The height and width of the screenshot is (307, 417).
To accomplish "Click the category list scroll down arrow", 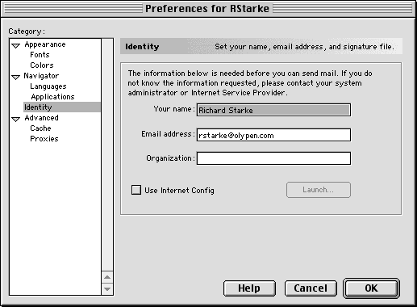I will click(x=107, y=289).
